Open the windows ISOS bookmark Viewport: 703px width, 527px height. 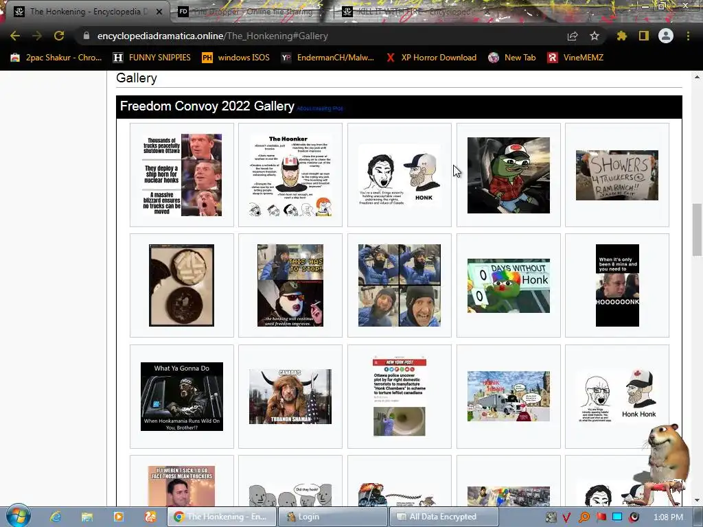pos(236,58)
